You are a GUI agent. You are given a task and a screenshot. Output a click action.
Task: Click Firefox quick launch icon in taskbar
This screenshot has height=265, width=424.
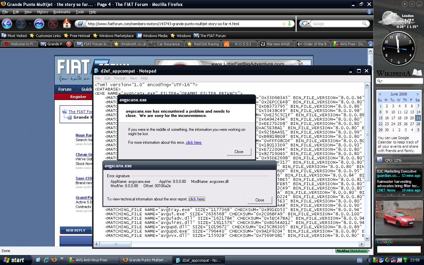[x=54, y=260]
